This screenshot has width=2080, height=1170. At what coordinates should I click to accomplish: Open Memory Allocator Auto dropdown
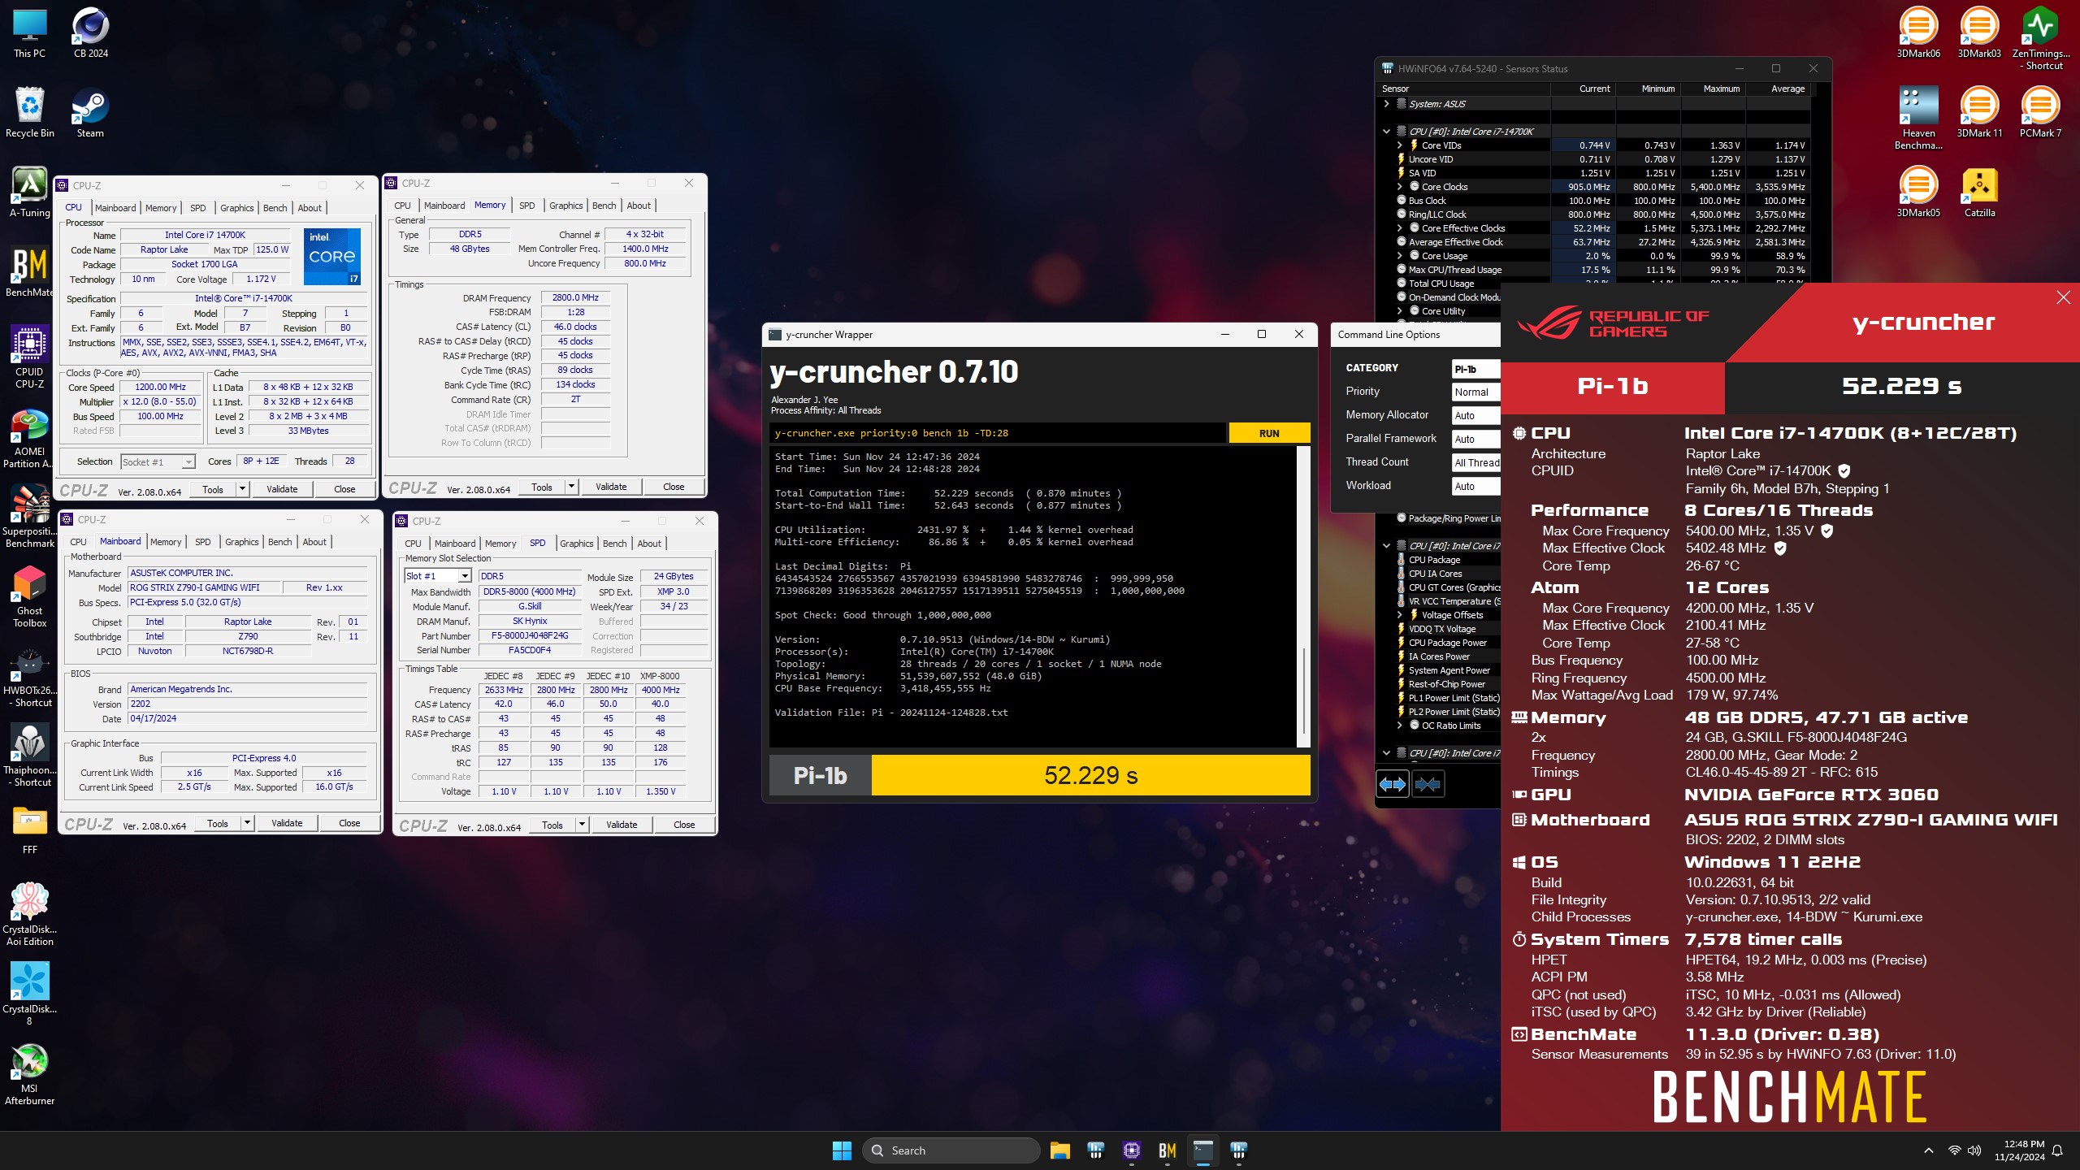tap(1475, 415)
